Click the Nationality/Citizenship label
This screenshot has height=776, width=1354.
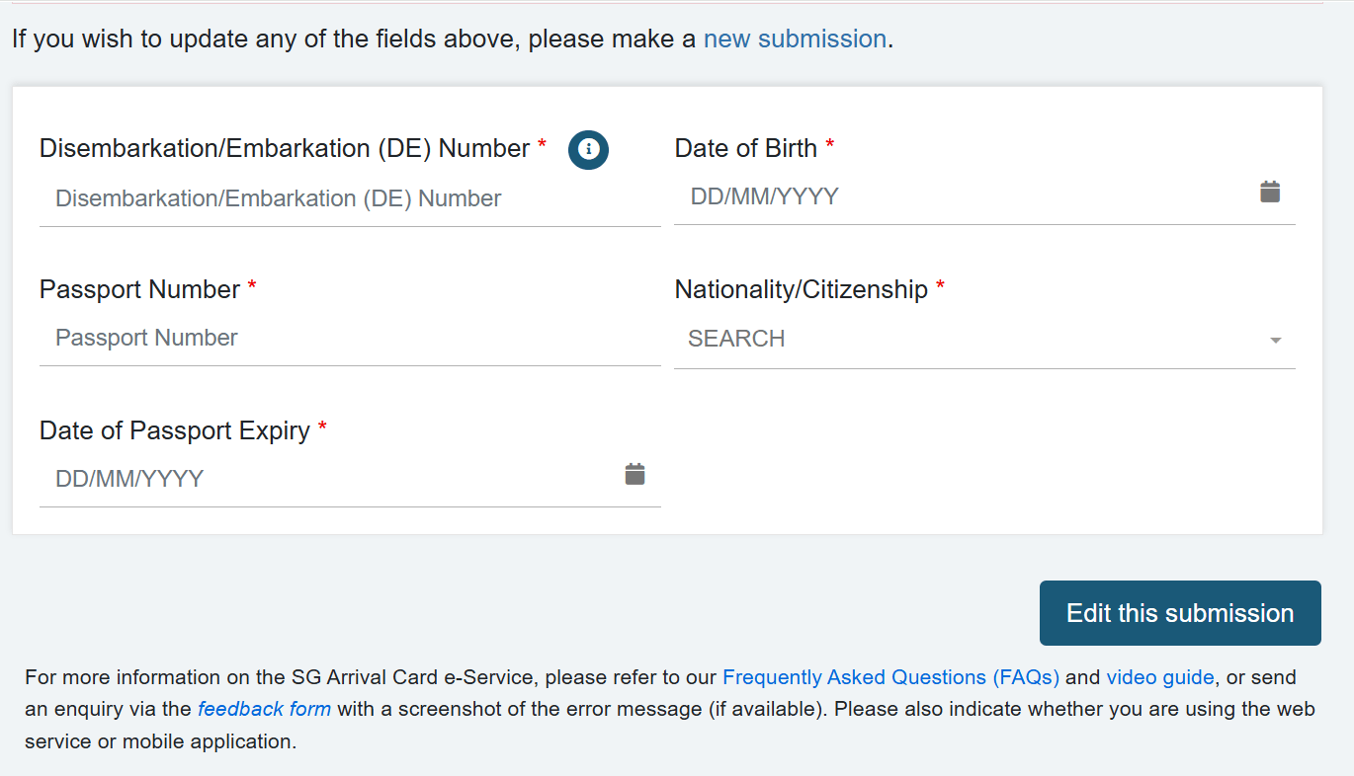tap(801, 290)
